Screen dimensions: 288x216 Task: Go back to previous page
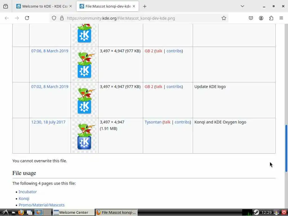[x=7, y=18]
